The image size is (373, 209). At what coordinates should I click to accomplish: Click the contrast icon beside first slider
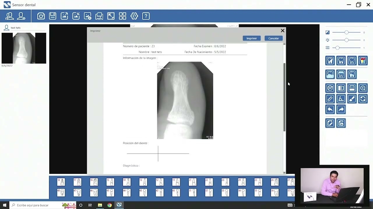[328, 33]
